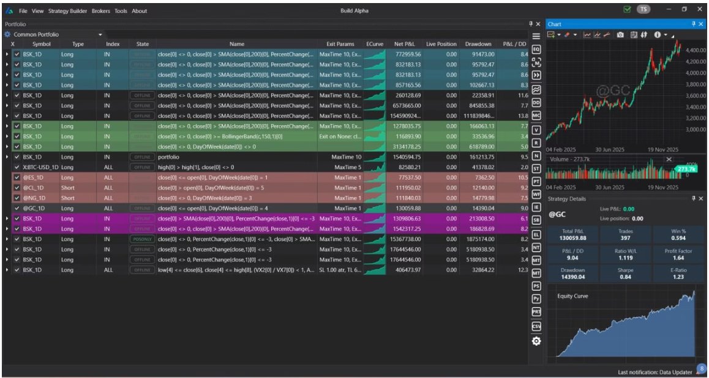The width and height of the screenshot is (709, 378).
Task: Toggle checkbox of the portfolio-named row
Action: [x=17, y=157]
